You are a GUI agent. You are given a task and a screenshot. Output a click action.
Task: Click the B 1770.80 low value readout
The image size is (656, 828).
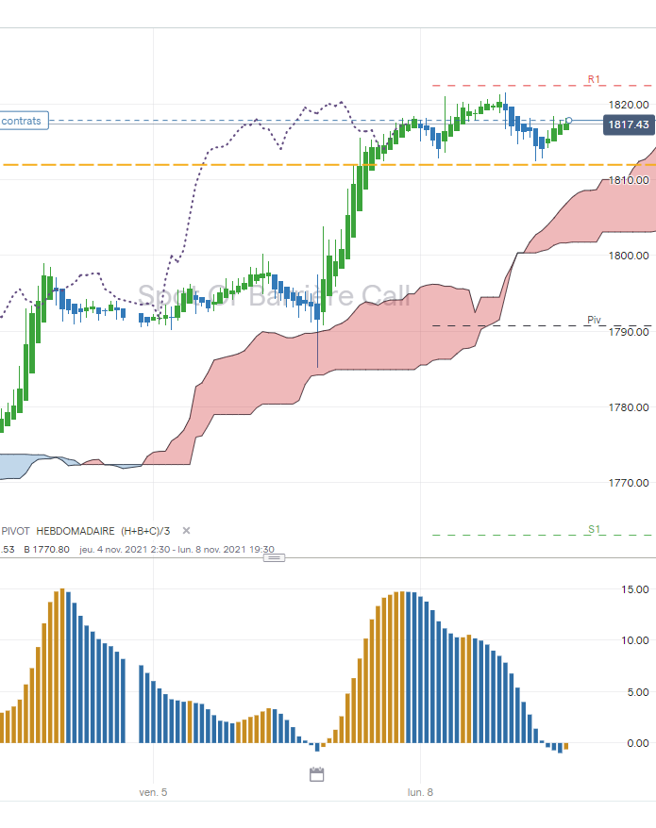(46, 549)
